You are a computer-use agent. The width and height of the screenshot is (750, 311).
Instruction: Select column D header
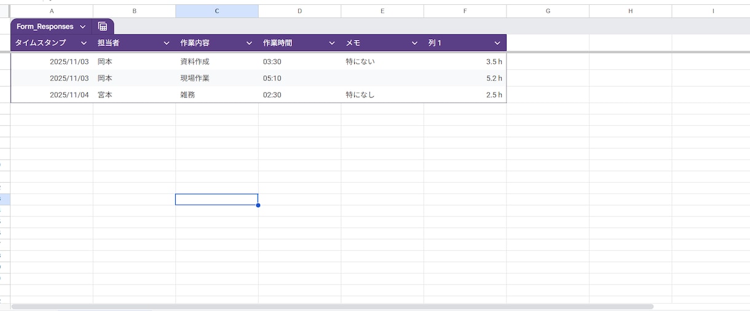click(x=299, y=11)
